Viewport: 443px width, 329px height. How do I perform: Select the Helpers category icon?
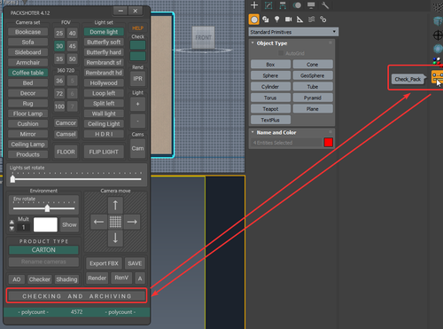click(x=299, y=20)
